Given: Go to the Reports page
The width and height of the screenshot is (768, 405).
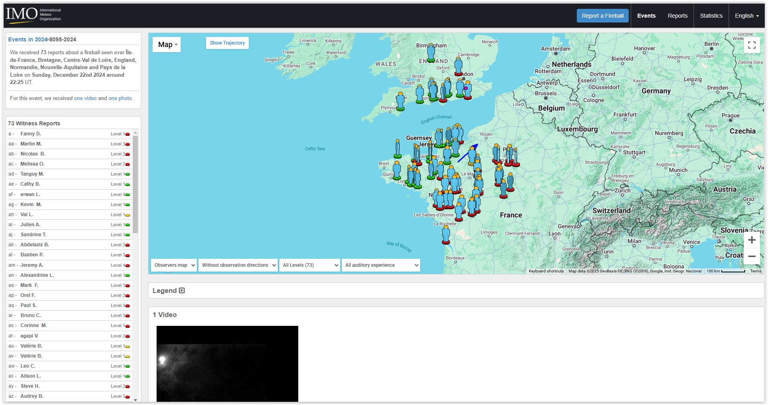Looking at the screenshot, I should click(x=677, y=16).
